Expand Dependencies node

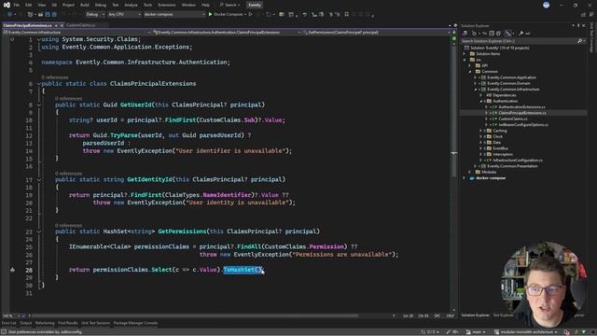[x=481, y=95]
